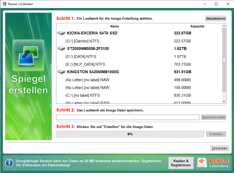Click the Kapazität column header
The height and width of the screenshot is (173, 234).
click(197, 26)
